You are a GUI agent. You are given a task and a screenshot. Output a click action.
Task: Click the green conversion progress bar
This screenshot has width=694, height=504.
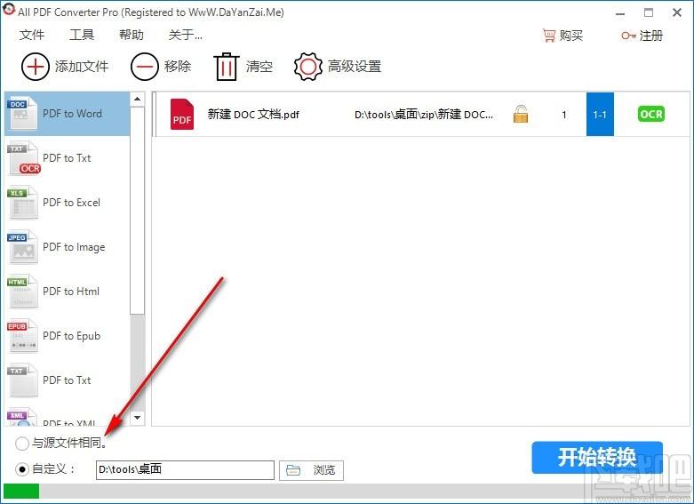point(21,492)
